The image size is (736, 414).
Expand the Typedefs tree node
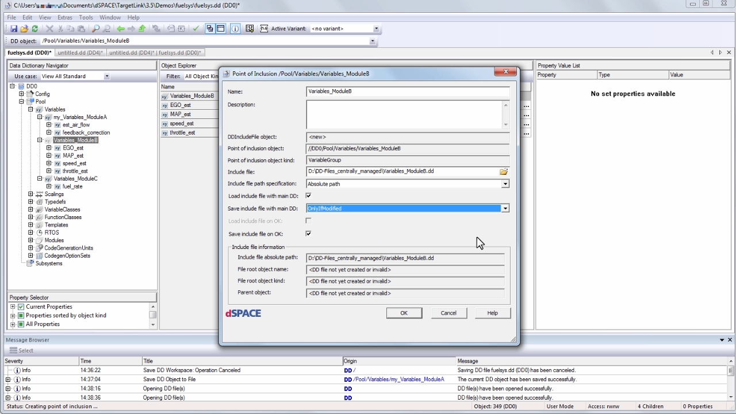[x=30, y=202]
